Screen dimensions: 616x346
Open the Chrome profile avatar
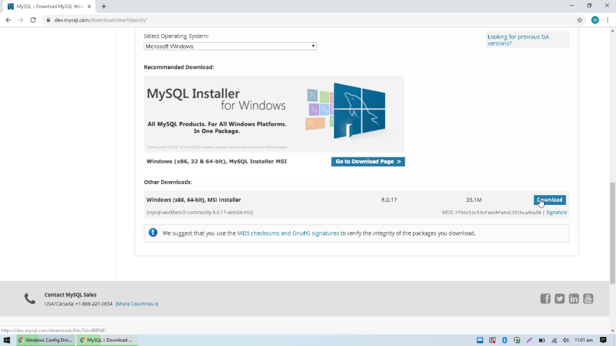point(595,20)
